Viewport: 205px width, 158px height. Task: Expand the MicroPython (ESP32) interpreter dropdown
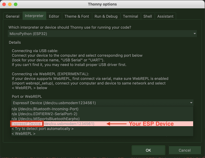click(102, 34)
